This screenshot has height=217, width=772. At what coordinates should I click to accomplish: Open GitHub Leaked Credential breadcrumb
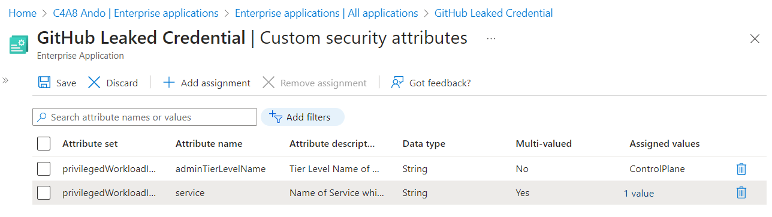(x=494, y=13)
